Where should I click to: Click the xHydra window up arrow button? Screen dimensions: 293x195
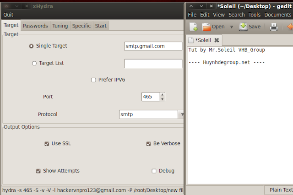pyautogui.click(x=6, y=6)
